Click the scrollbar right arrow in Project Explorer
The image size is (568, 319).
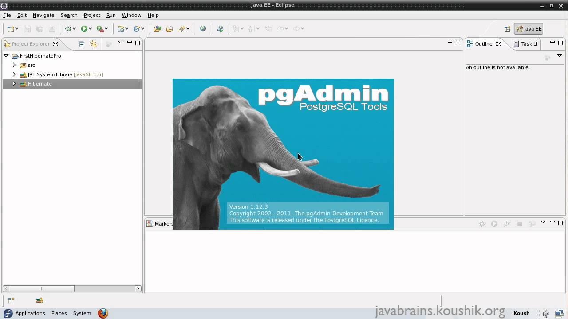pos(138,288)
